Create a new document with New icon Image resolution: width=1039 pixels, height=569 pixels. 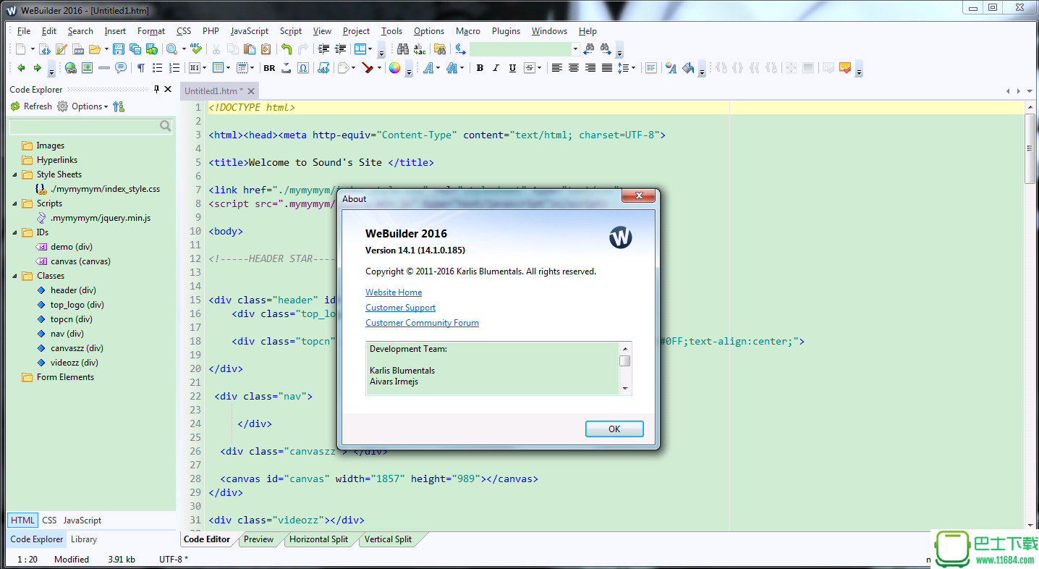point(20,49)
